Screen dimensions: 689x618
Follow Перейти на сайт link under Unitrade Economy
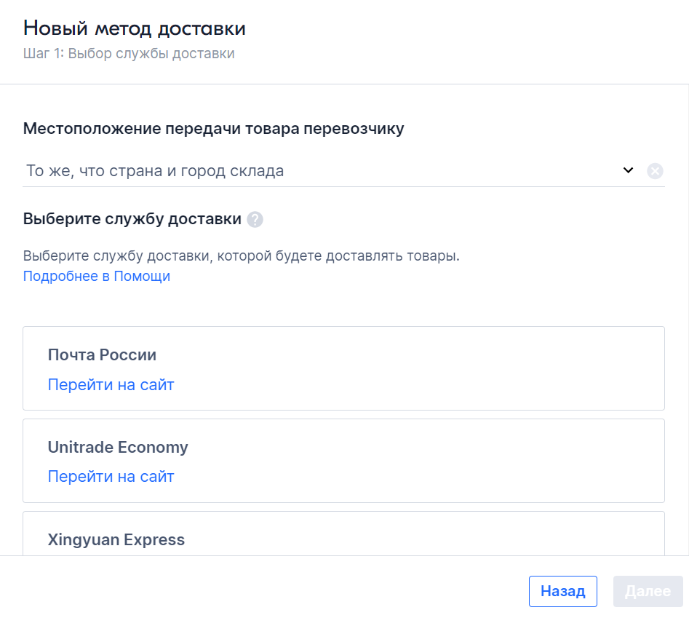pos(111,477)
